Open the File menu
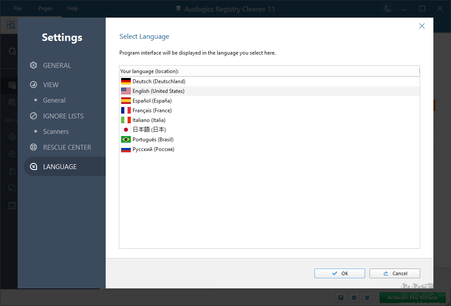This screenshot has width=451, height=306. (18, 8)
